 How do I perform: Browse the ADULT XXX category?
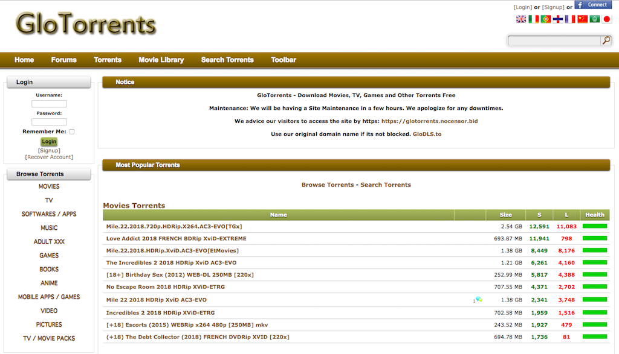[x=49, y=241]
